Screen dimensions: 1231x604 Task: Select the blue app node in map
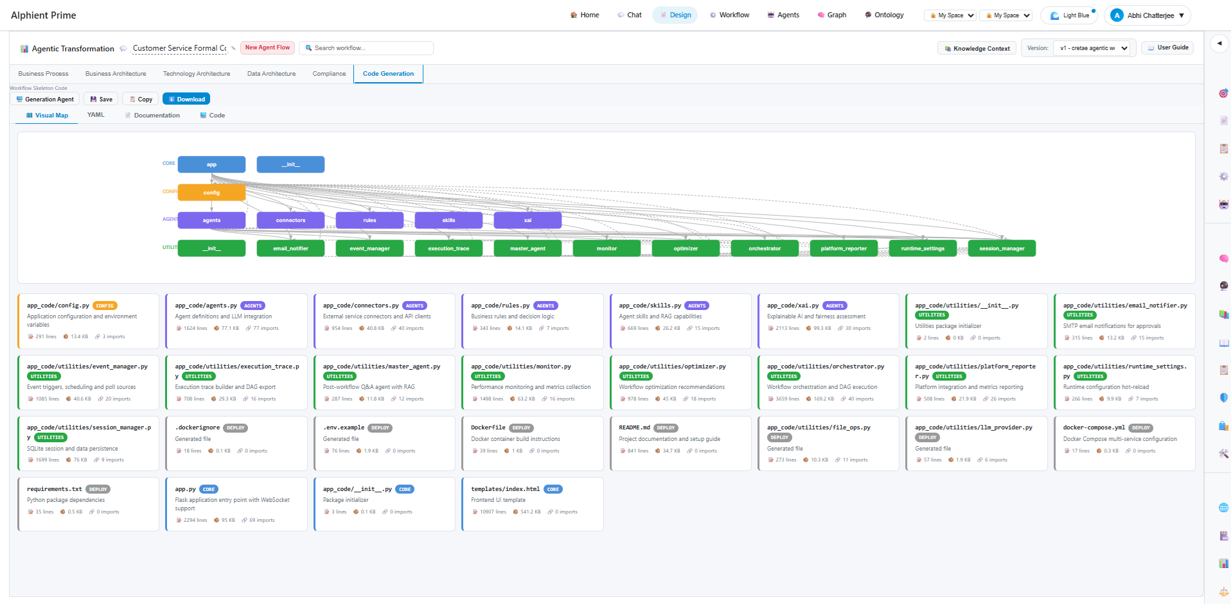click(211, 164)
